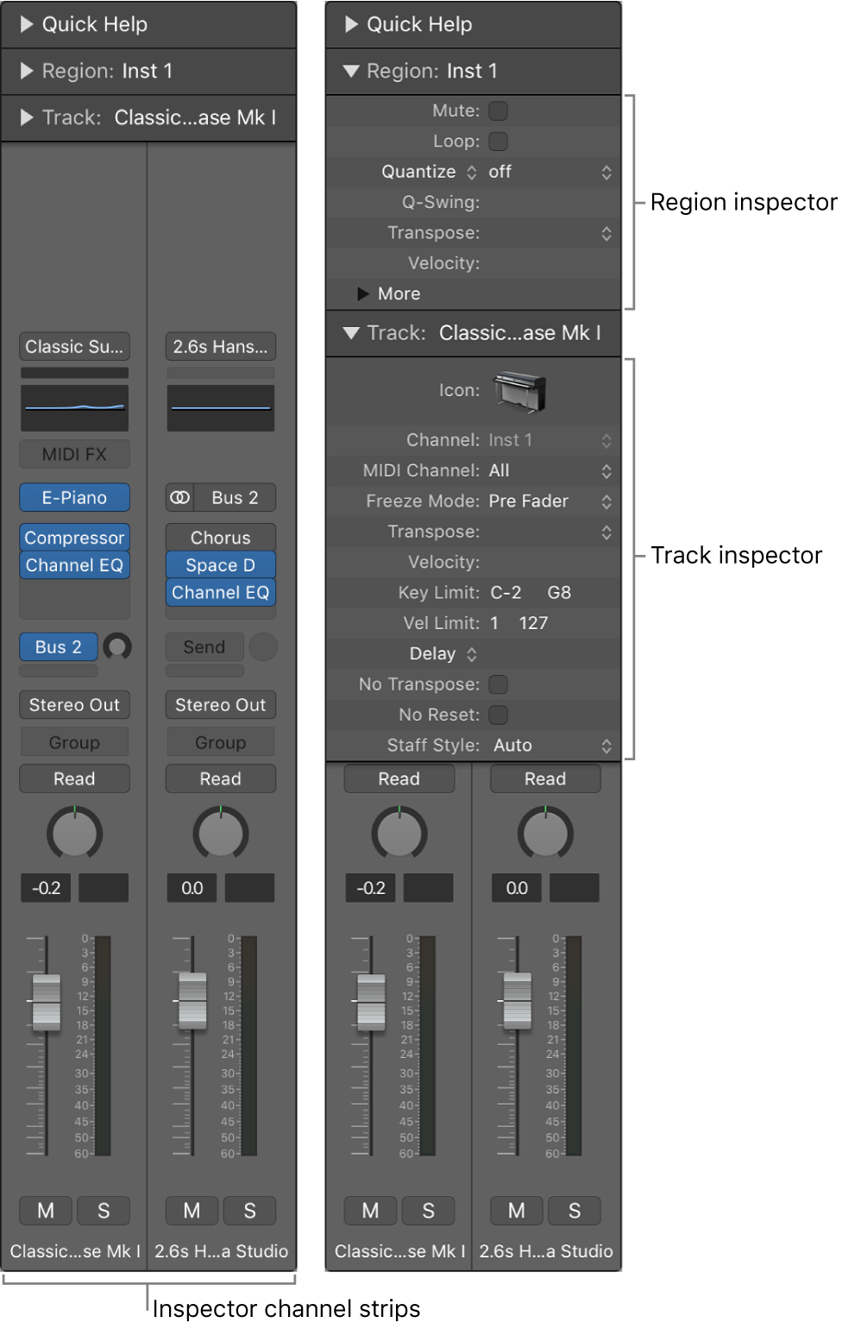Open the E-Piano instrument slot

click(74, 498)
